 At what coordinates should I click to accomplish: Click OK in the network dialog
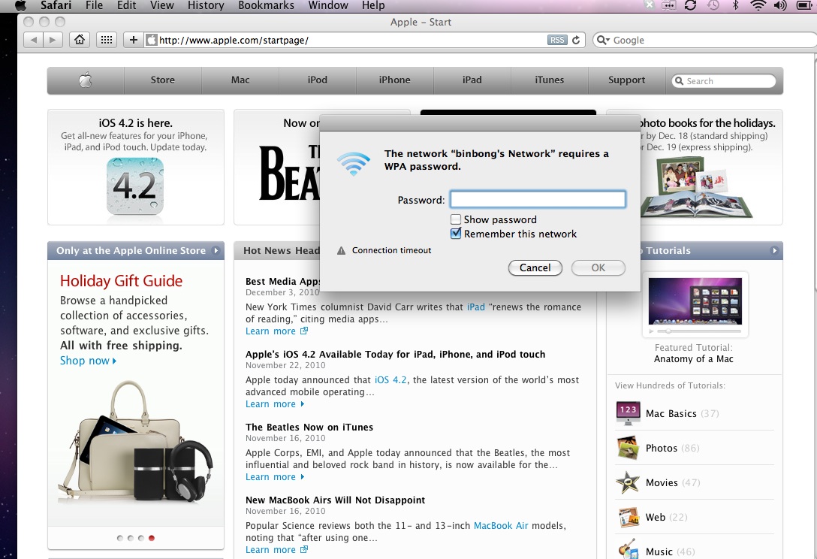click(x=598, y=268)
